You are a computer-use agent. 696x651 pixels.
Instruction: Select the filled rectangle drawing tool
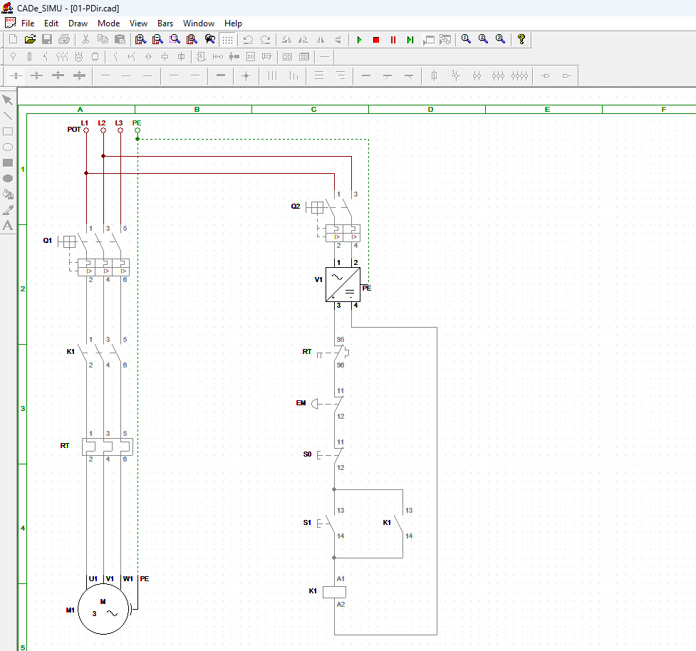(8, 162)
